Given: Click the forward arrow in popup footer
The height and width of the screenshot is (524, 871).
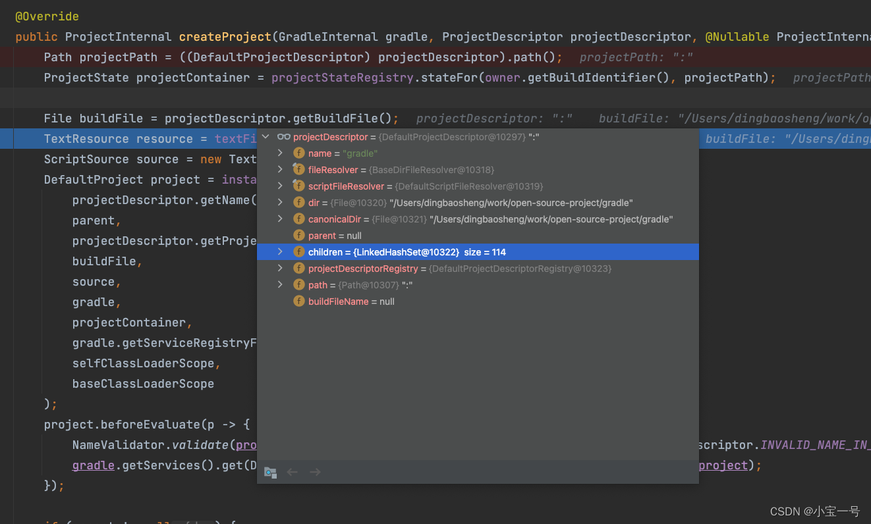Looking at the screenshot, I should click(315, 472).
